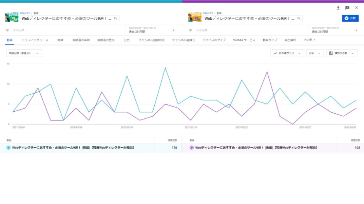The height and width of the screenshot is (204, 364).
Task: Toggle the purple radio for 後編 video
Action: coord(191,147)
